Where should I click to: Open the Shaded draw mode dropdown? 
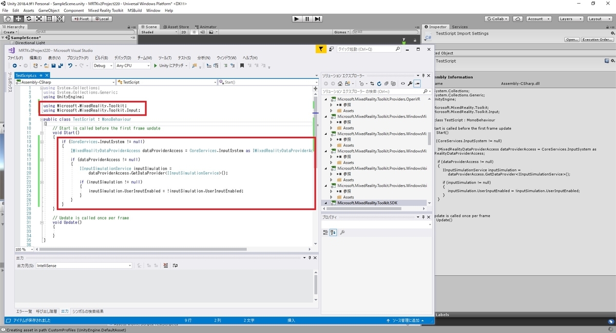click(159, 32)
